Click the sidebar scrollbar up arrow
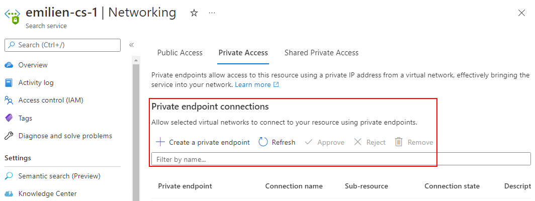The image size is (535, 201). [x=136, y=60]
